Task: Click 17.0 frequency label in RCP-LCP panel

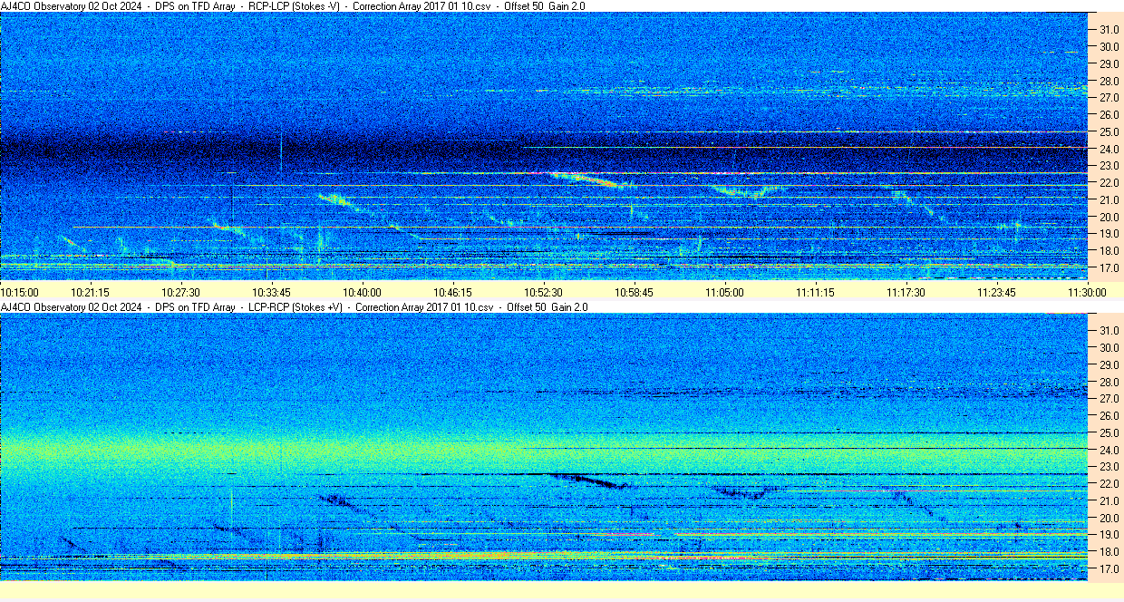Action: [x=1109, y=268]
